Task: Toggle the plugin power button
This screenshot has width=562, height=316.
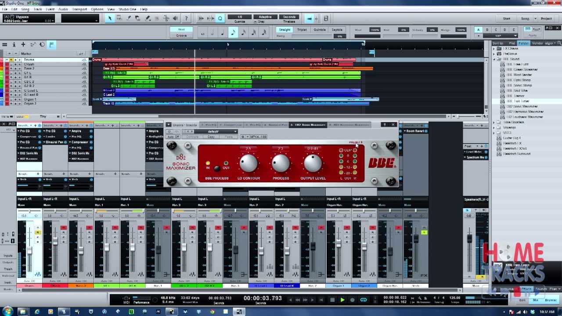Action: [169, 131]
